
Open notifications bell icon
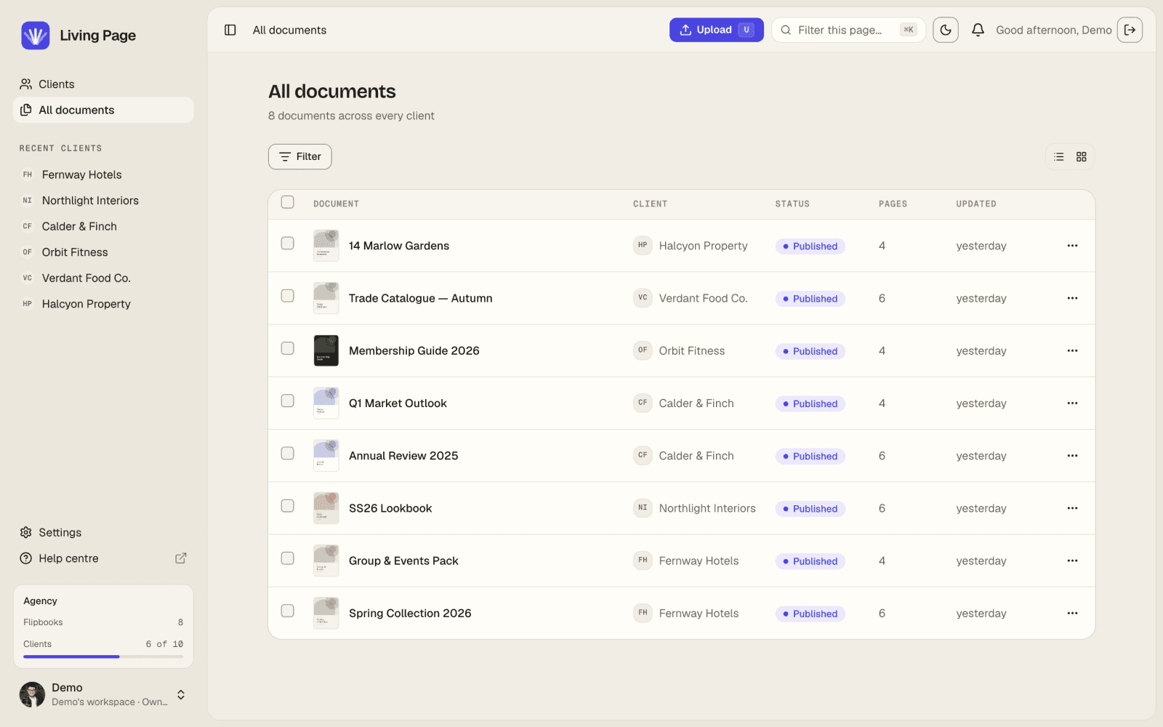[x=978, y=30]
